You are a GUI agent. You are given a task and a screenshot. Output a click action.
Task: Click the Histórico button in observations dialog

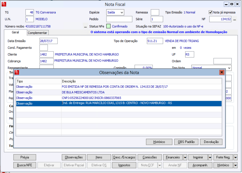tap(159, 142)
